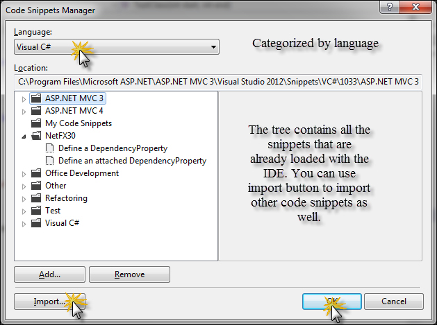437x325 pixels.
Task: Click the ASP.NET MVC 4 folder icon
Action: point(36,111)
